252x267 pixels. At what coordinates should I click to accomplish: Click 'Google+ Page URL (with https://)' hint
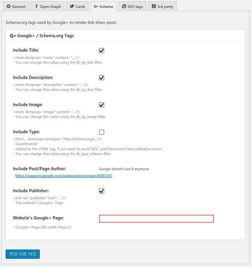coord(42,227)
